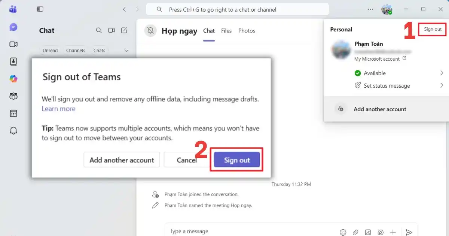Open the Calendar sidebar icon
Image resolution: width=449 pixels, height=236 pixels.
tap(13, 113)
